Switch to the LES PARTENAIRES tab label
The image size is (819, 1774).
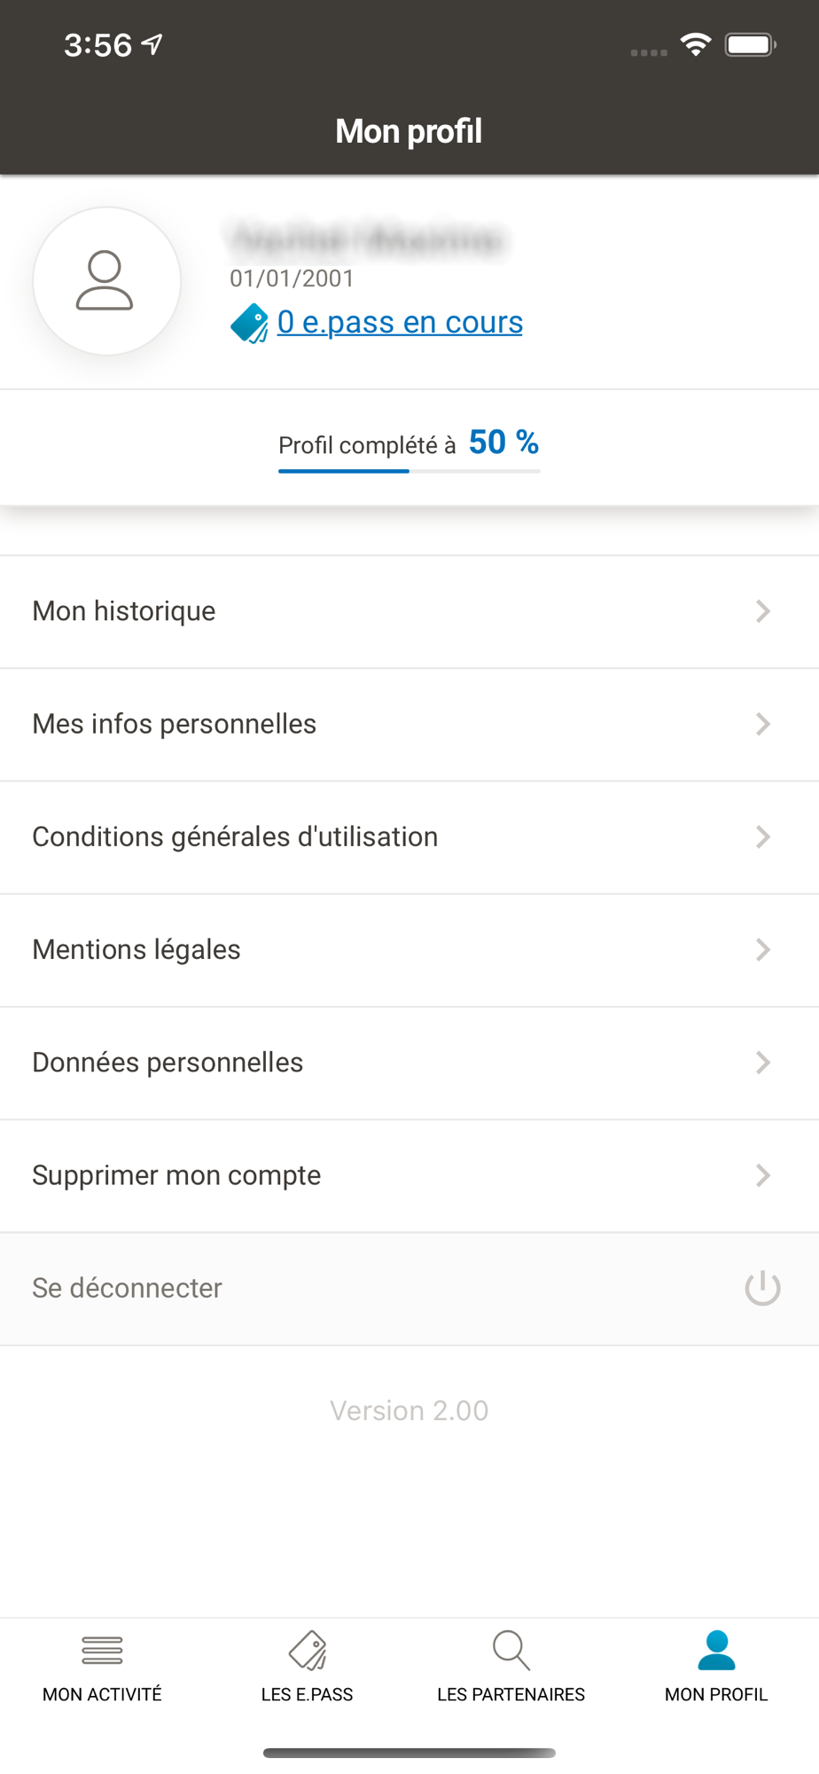pyautogui.click(x=511, y=1694)
